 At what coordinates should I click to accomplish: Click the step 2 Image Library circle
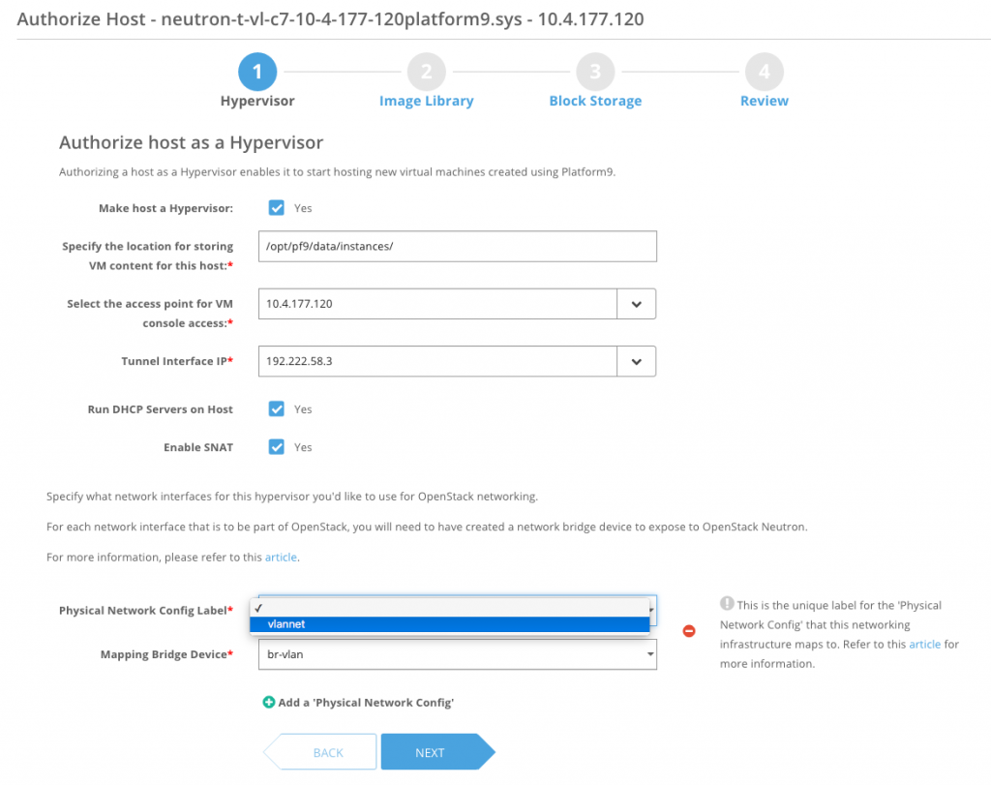(x=426, y=72)
